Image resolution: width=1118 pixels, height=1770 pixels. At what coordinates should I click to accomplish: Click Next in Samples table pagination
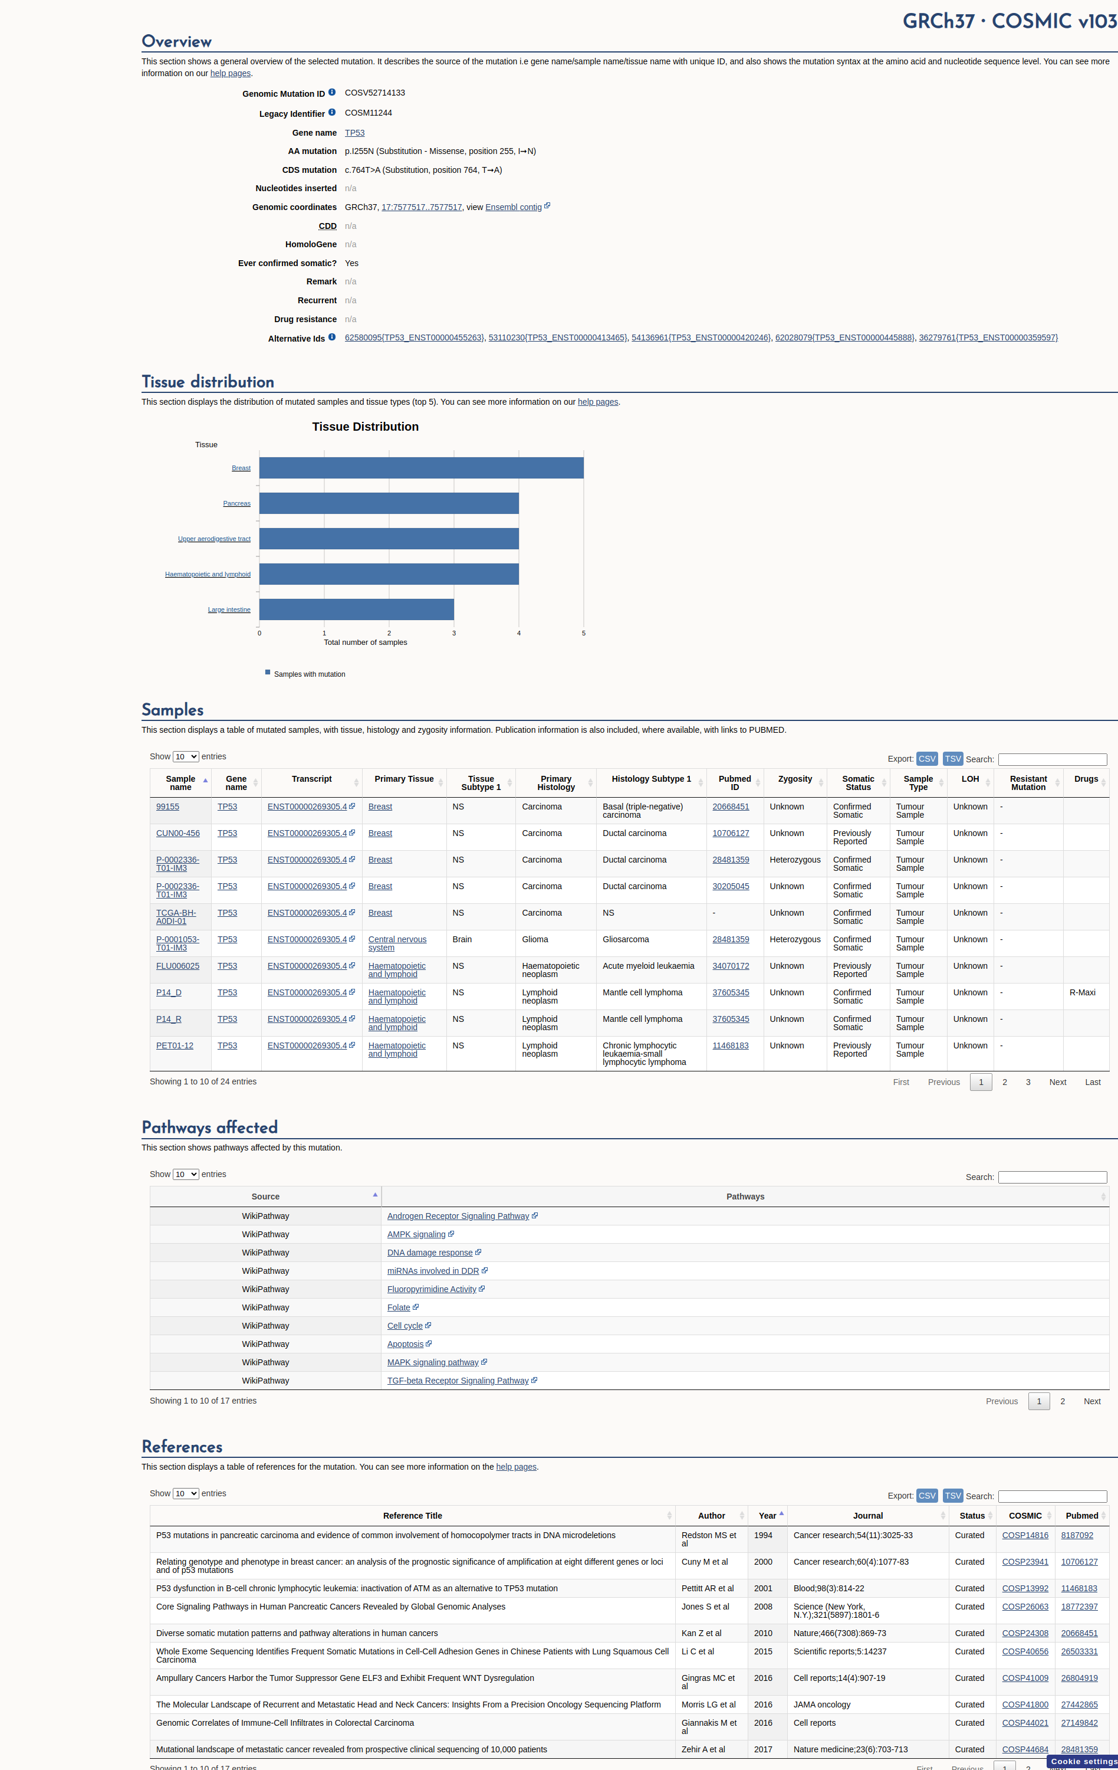pyautogui.click(x=1058, y=1082)
